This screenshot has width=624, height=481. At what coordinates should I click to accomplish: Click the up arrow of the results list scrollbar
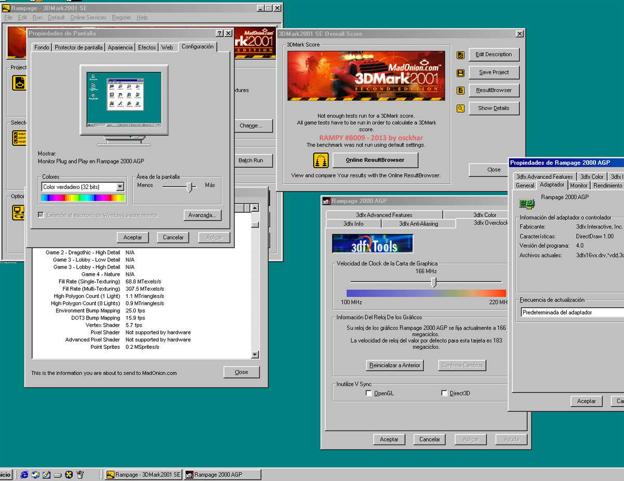click(x=255, y=208)
